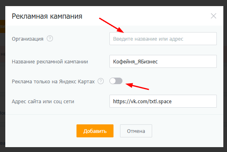Focus the Адрес сайта или соц сети field
The width and height of the screenshot is (227, 152).
[x=163, y=101]
